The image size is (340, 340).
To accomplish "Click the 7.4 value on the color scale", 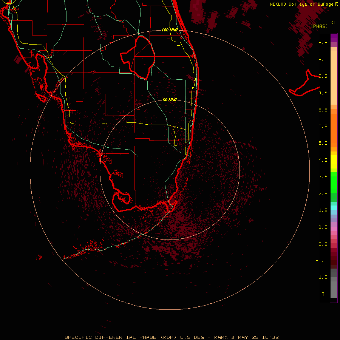I will point(323,93).
